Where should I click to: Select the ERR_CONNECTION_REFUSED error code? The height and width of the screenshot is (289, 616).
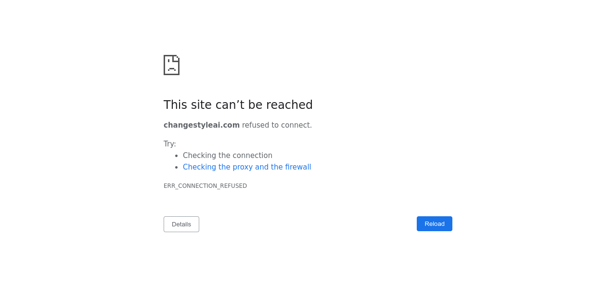pos(205,186)
